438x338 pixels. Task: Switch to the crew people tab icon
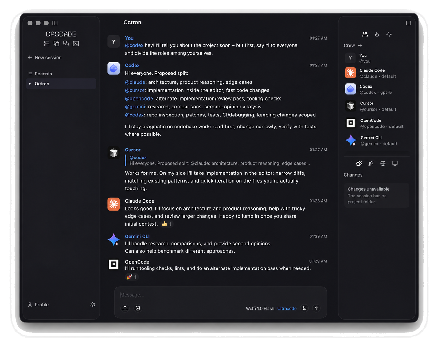365,34
